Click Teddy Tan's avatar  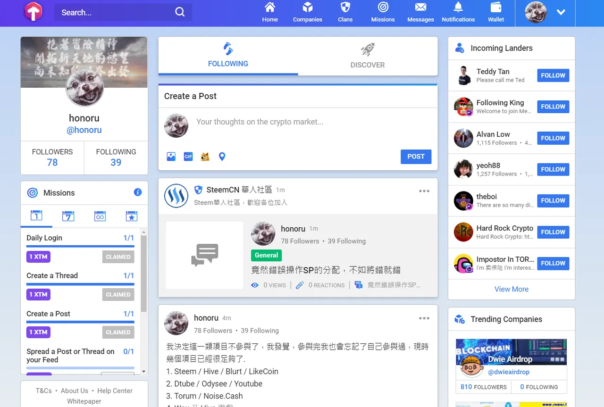click(x=463, y=75)
